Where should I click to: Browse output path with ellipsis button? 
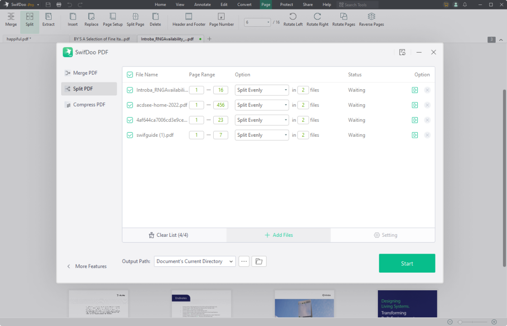tap(244, 261)
